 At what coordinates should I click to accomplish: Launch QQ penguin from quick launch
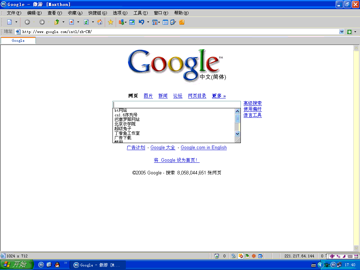coord(57,265)
